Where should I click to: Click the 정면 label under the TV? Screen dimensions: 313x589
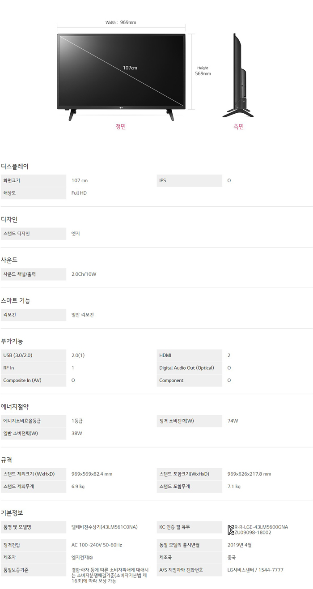[x=121, y=127]
